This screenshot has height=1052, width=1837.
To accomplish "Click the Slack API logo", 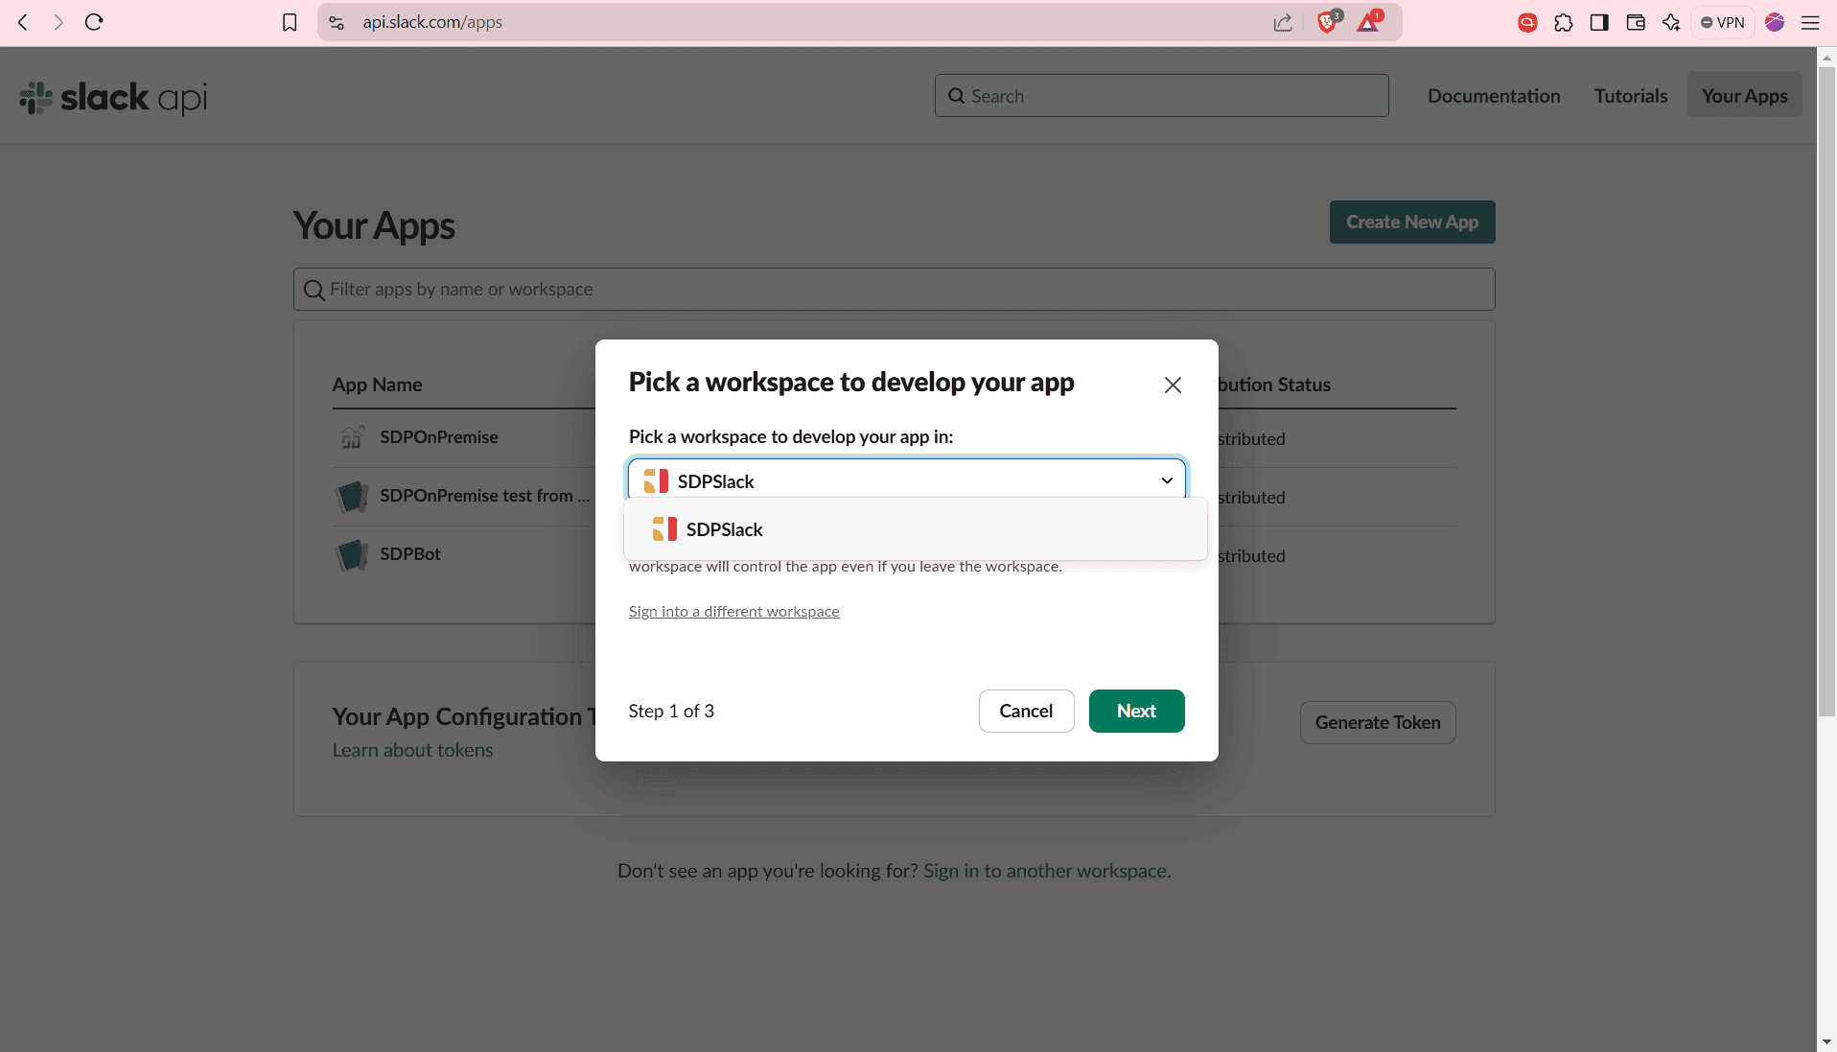I will 114,97.
